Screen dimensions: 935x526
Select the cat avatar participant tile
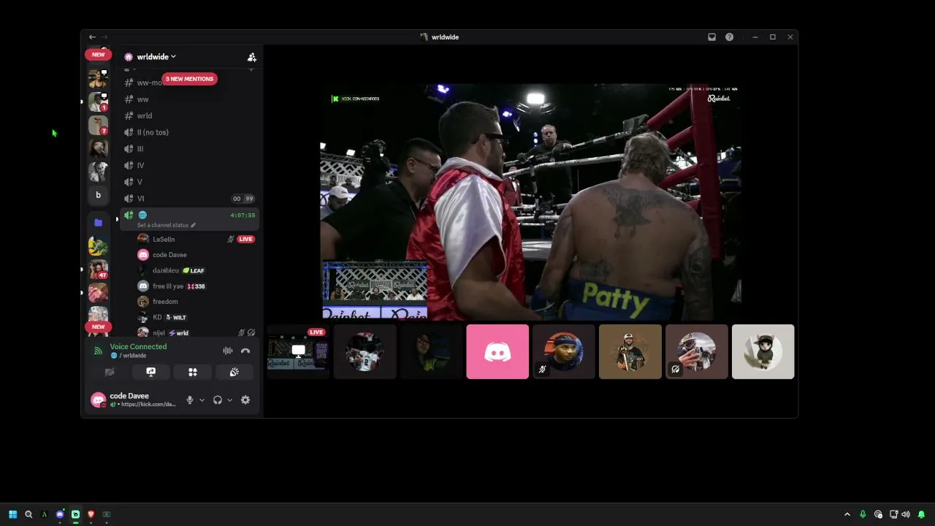tap(763, 352)
